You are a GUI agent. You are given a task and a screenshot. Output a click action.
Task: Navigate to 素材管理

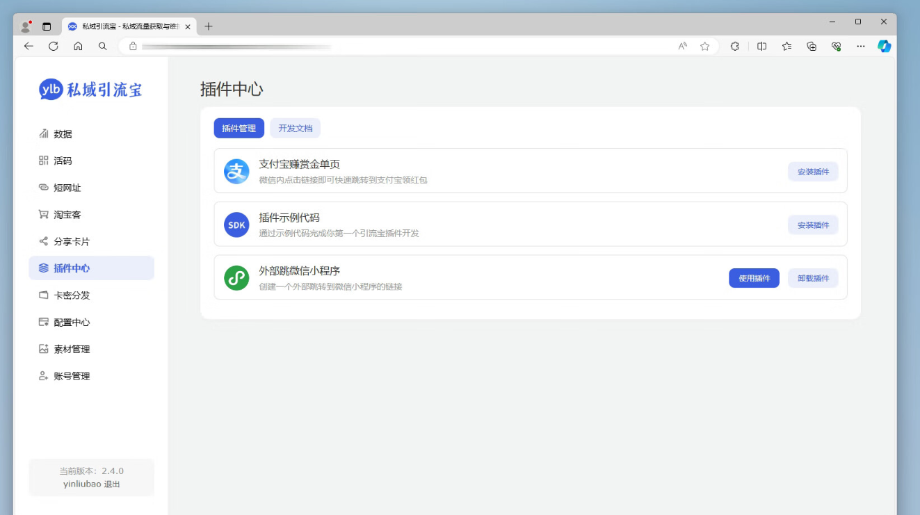72,349
